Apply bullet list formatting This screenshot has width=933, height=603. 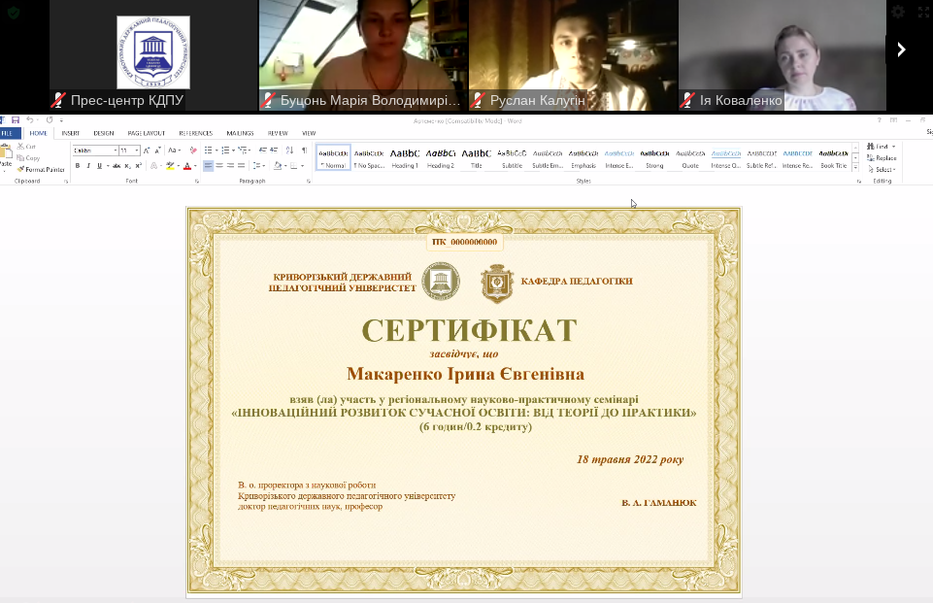pos(209,151)
